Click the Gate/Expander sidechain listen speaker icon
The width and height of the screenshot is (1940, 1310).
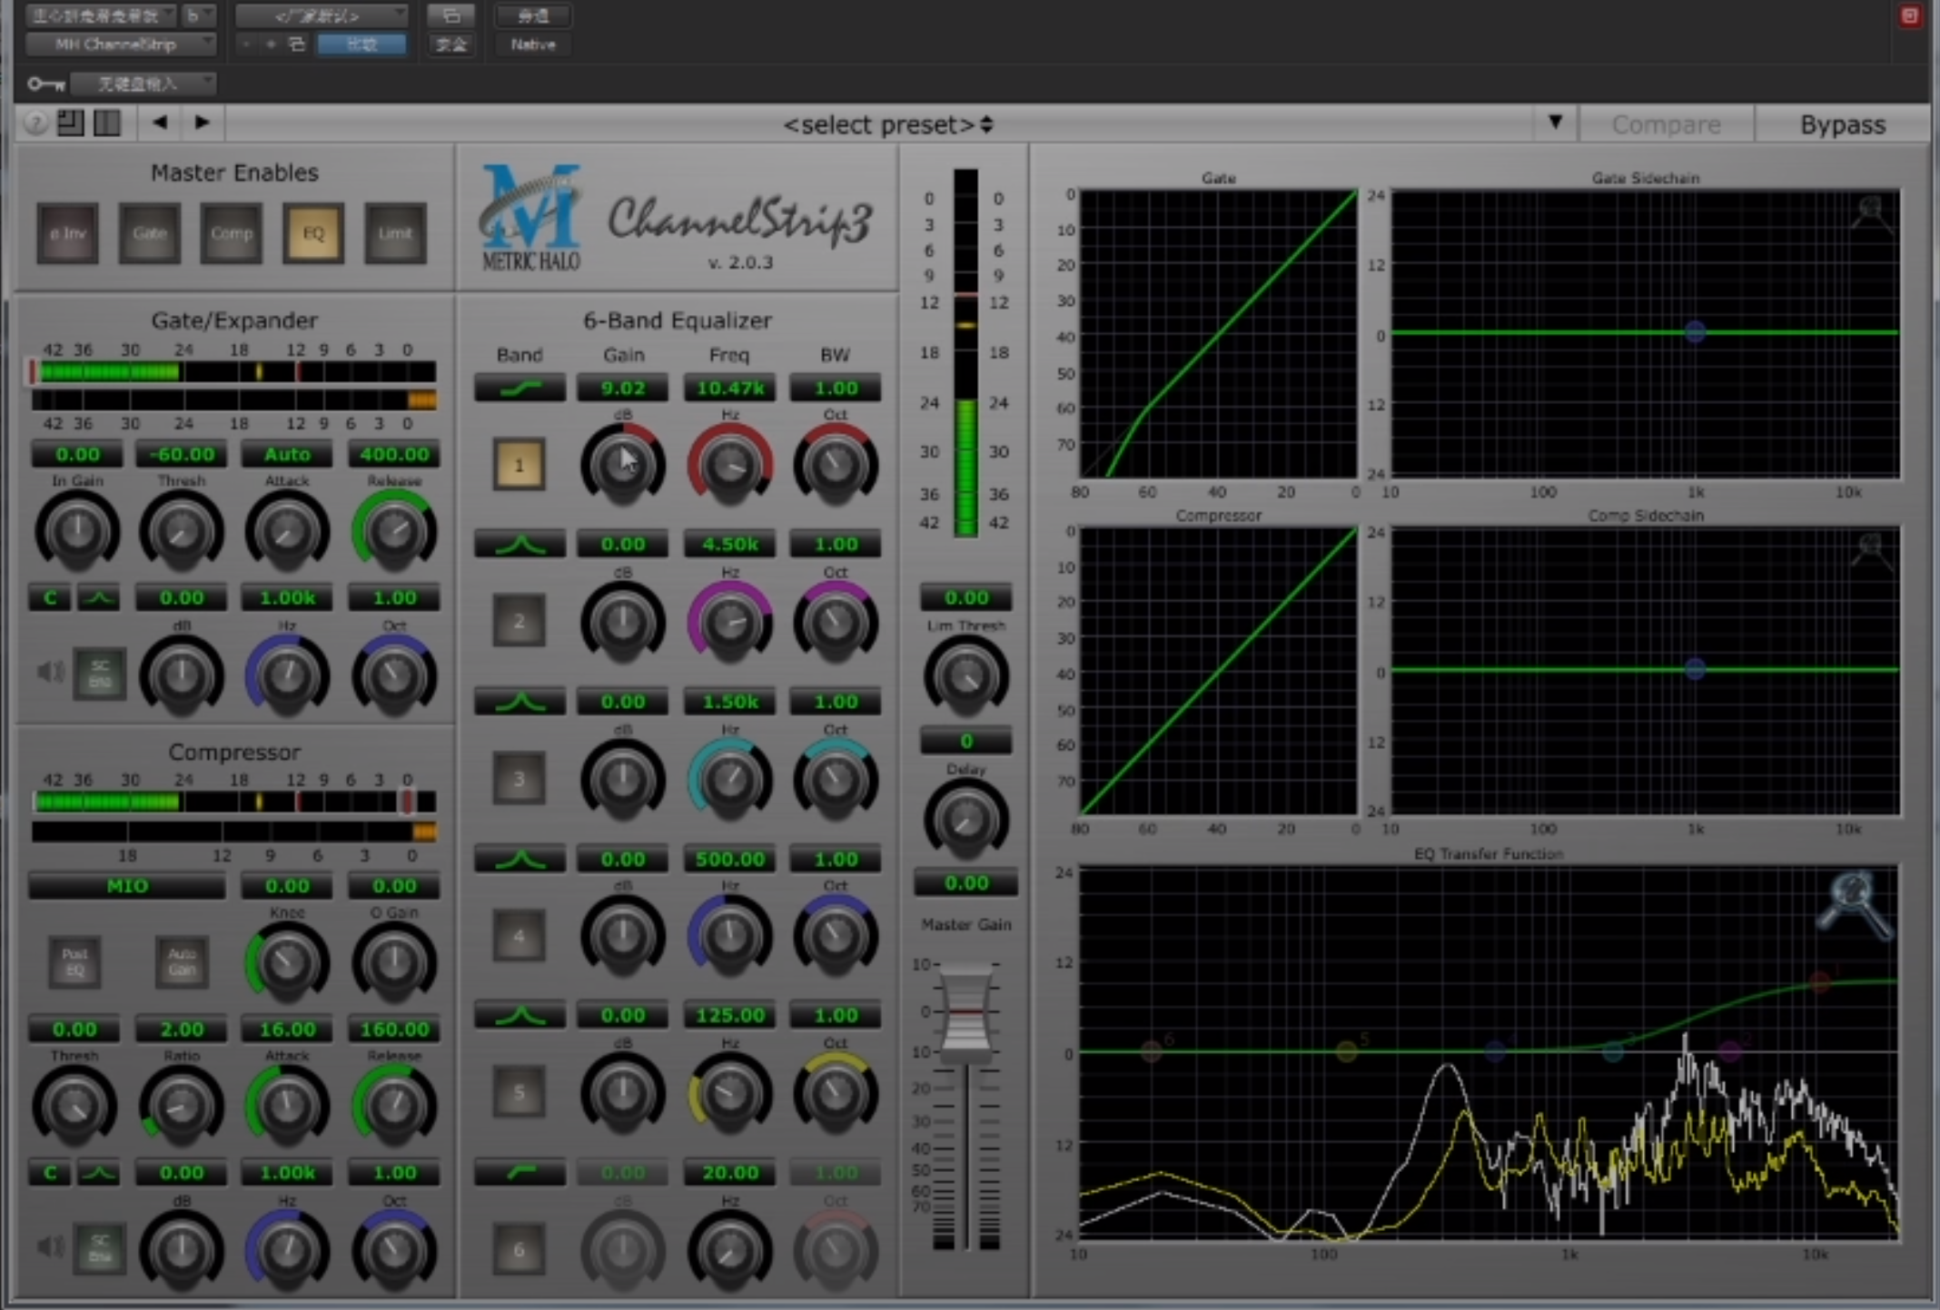click(49, 673)
